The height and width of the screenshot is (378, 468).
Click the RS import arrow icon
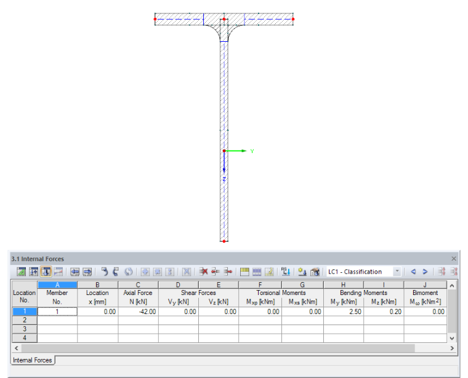coord(286,272)
